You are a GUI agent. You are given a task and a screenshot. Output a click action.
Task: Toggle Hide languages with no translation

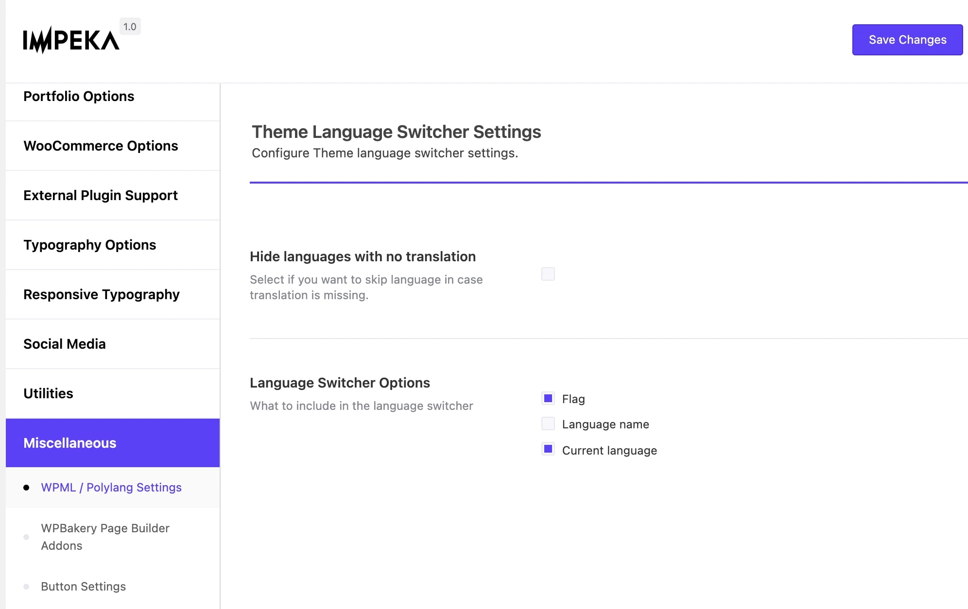[548, 273]
